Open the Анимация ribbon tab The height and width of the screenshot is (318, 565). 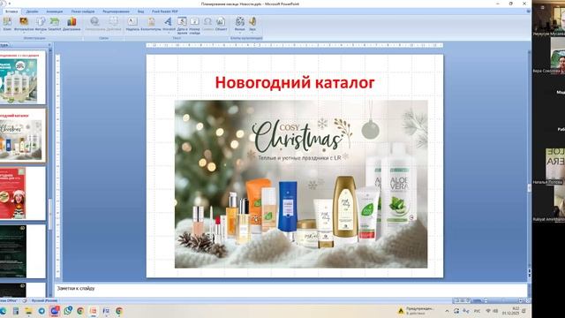click(x=55, y=11)
